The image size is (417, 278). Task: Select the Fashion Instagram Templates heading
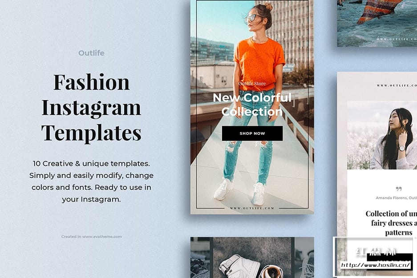coord(91,107)
